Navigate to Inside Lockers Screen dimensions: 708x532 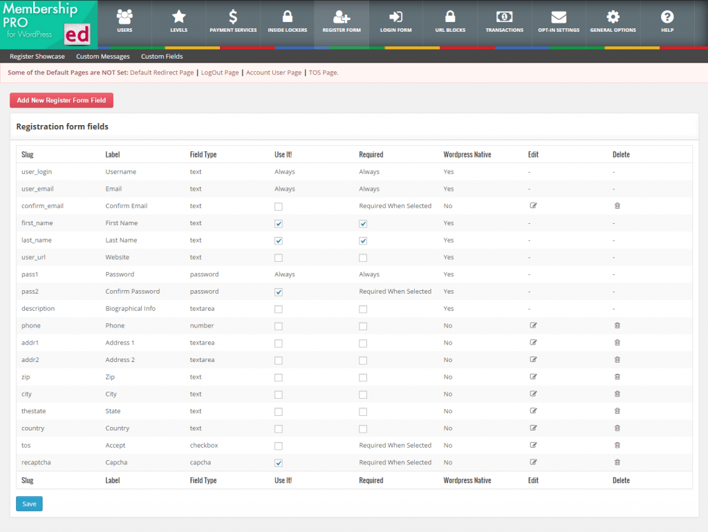pos(287,21)
